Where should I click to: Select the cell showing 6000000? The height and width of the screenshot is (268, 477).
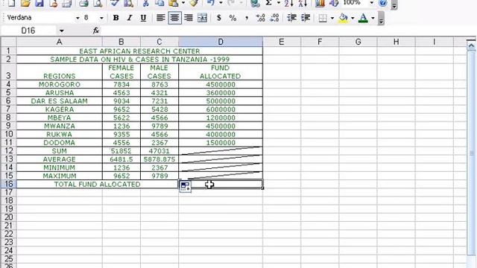point(221,109)
